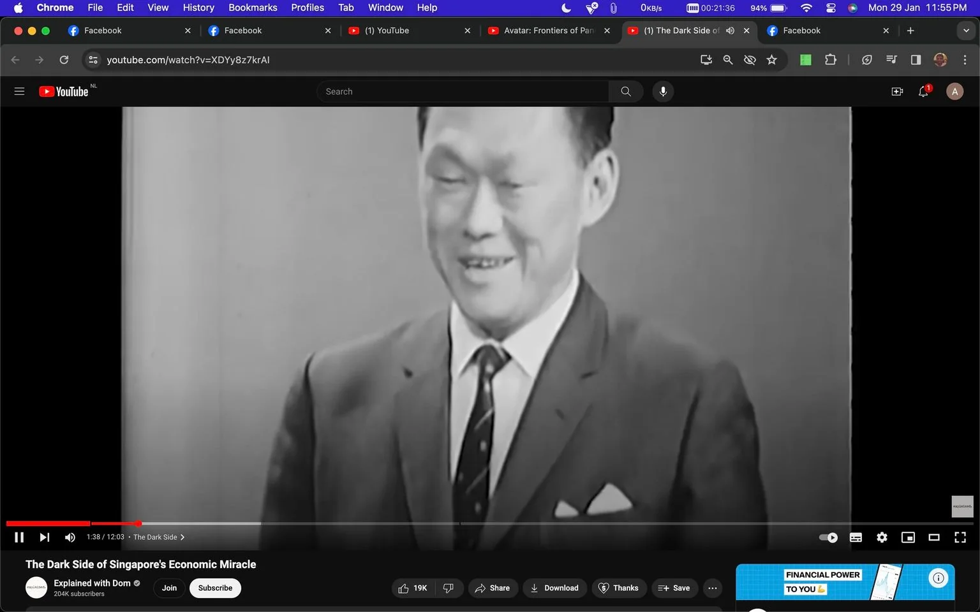Viewport: 980px width, 612px height.
Task: Click the URL address bar
Action: click(x=399, y=59)
